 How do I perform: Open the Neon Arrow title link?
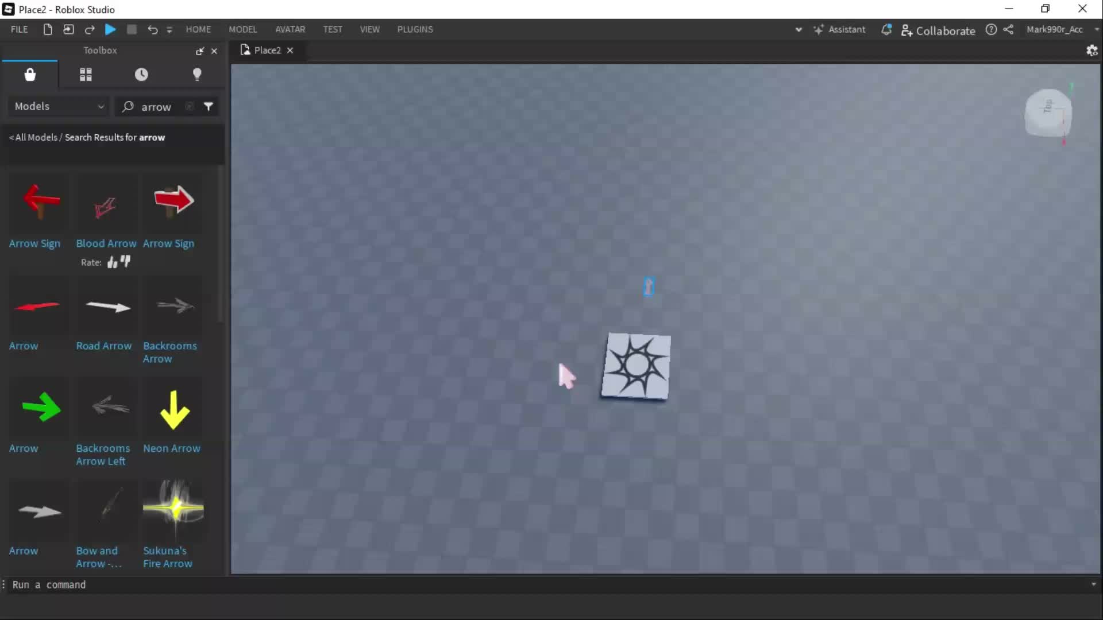[x=172, y=448]
